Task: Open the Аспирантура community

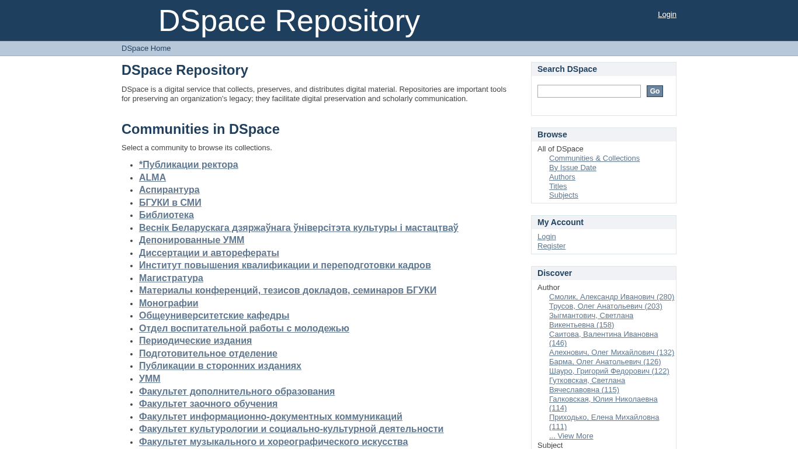Action: coord(169,190)
